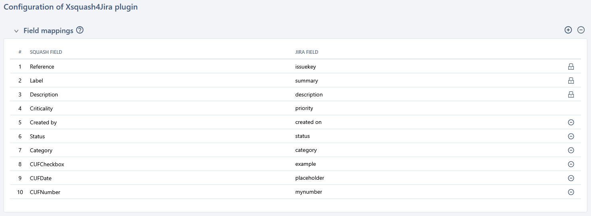Image resolution: width=591 pixels, height=216 pixels.
Task: Remove the CUFCheckbox mapping
Action: pos(571,164)
